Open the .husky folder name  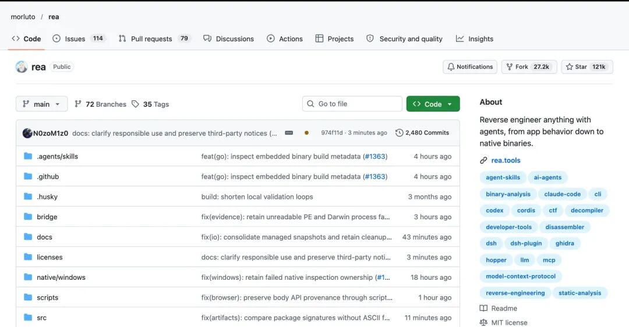pos(47,196)
